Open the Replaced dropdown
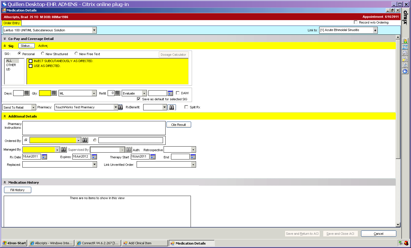Image resolution: width=411 pixels, height=248 pixels. 94,164
